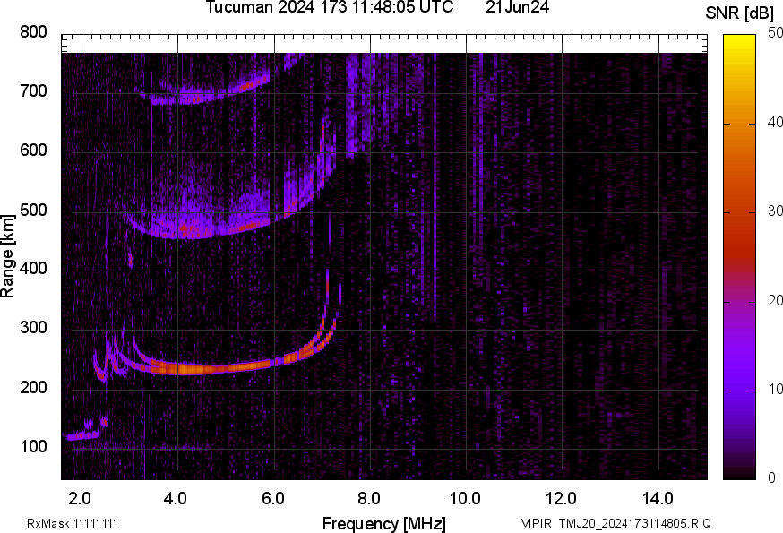This screenshot has width=783, height=533.
Task: Click the 400 km range tick label
Action: click(32, 271)
